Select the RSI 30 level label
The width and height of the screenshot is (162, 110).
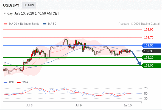[x=146, y=98]
